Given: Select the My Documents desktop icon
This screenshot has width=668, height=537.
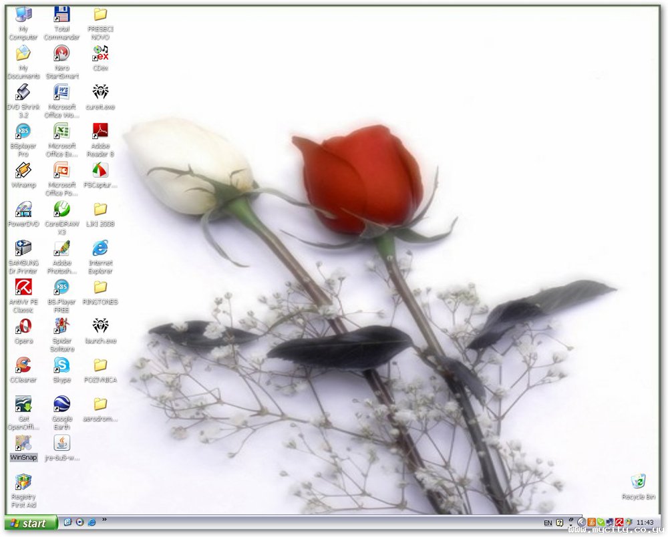Looking at the screenshot, I should click(23, 63).
